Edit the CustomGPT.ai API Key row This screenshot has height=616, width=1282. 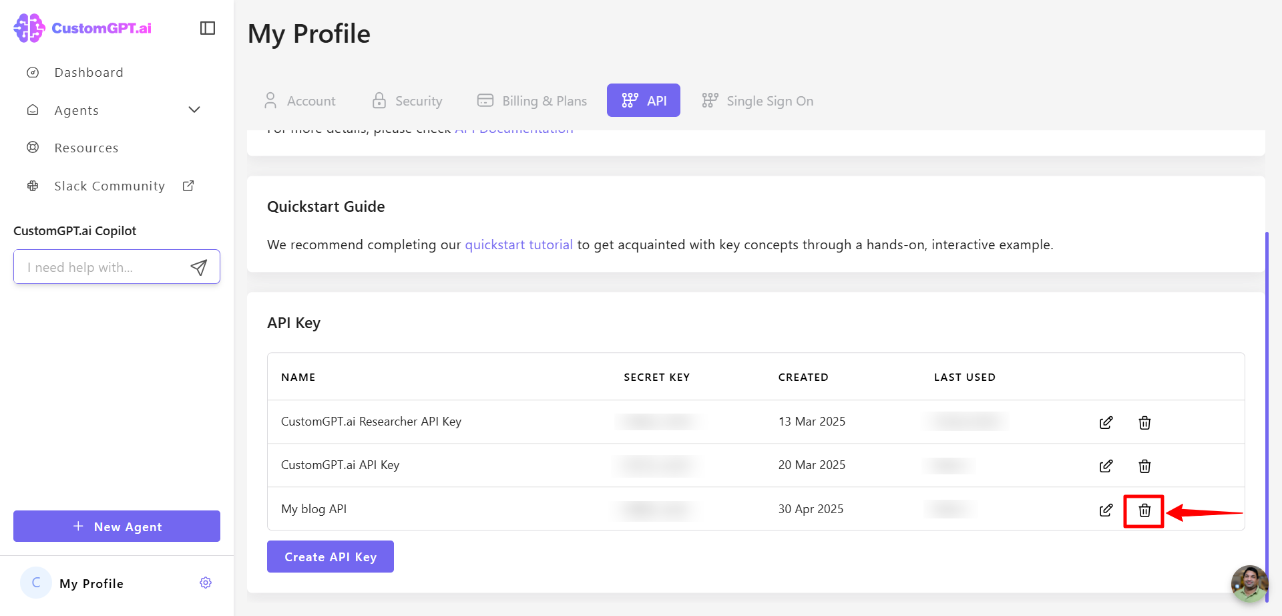1106,466
